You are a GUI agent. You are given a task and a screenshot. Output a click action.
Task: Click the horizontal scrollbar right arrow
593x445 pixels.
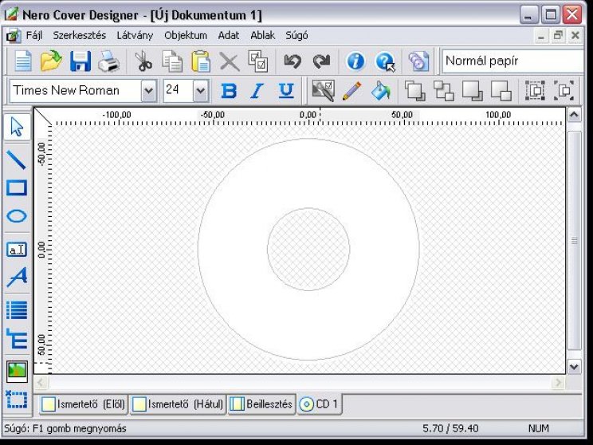tap(559, 383)
